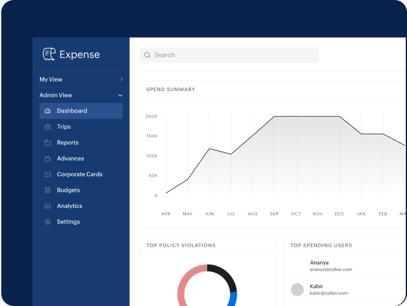The height and width of the screenshot is (306, 407).
Task: Click the pink segment of donut chart
Action: click(184, 284)
